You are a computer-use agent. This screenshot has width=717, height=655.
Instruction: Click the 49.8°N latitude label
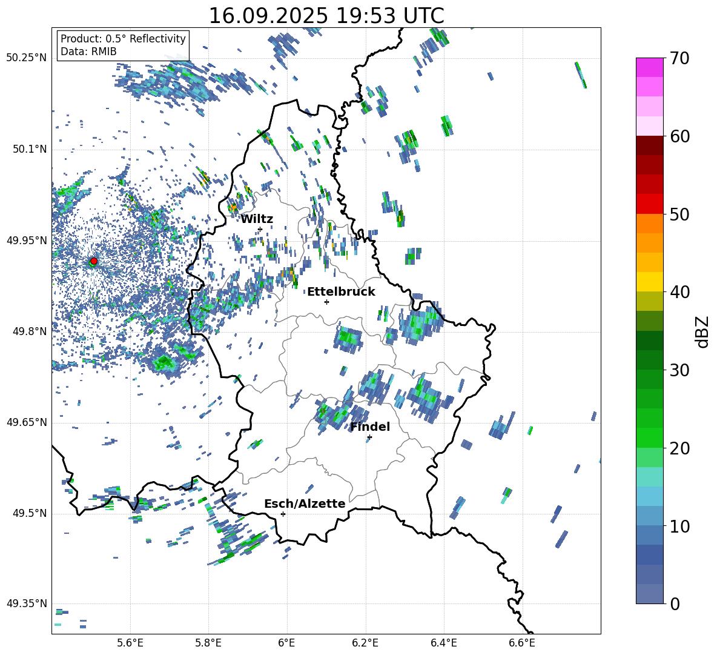tap(30, 331)
